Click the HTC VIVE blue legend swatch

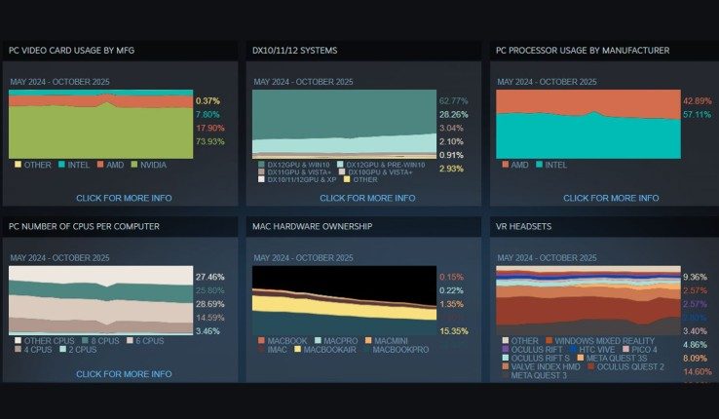573,349
